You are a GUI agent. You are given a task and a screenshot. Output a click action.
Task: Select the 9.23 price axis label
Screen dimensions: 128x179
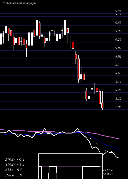118,39
